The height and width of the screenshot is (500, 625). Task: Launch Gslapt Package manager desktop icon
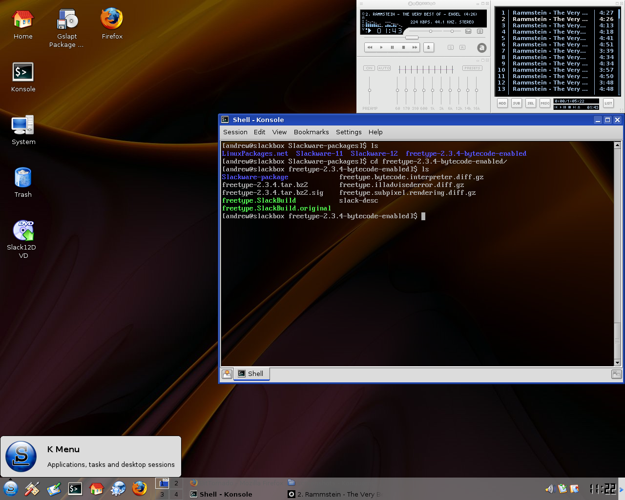point(67,28)
